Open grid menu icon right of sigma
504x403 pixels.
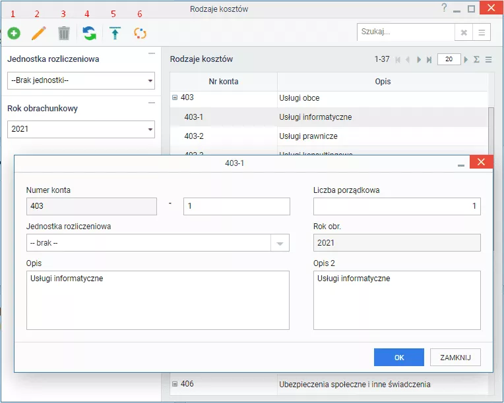tap(489, 59)
